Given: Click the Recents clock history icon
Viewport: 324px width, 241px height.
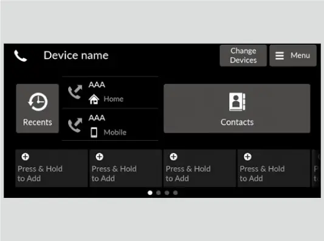Looking at the screenshot, I should pyautogui.click(x=38, y=102).
